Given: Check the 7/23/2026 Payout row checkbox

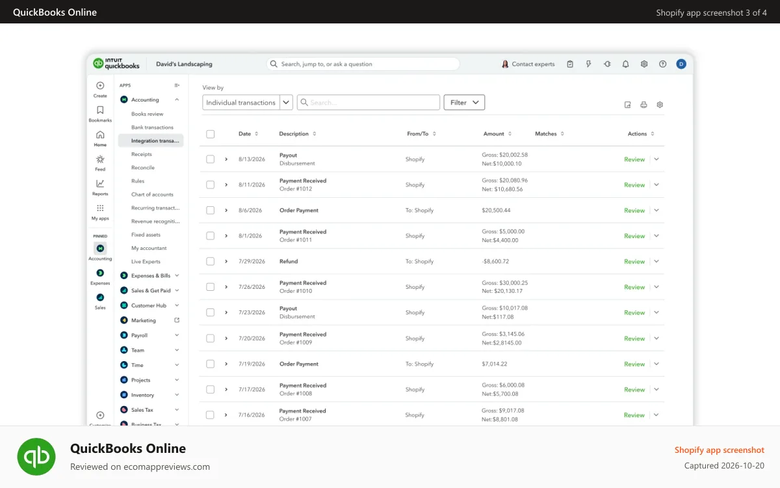Looking at the screenshot, I should 210,312.
